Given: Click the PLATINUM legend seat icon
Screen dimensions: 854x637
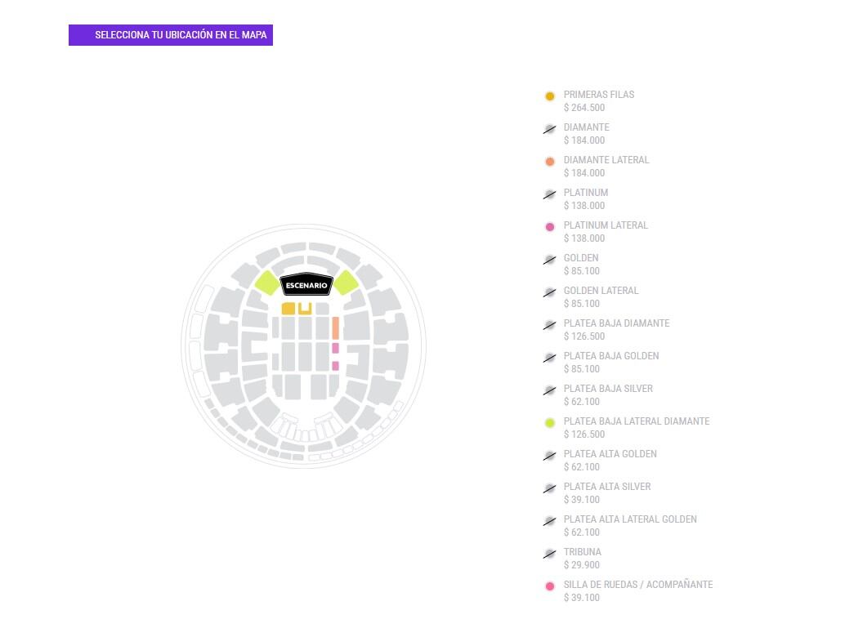Looking at the screenshot, I should [x=550, y=194].
